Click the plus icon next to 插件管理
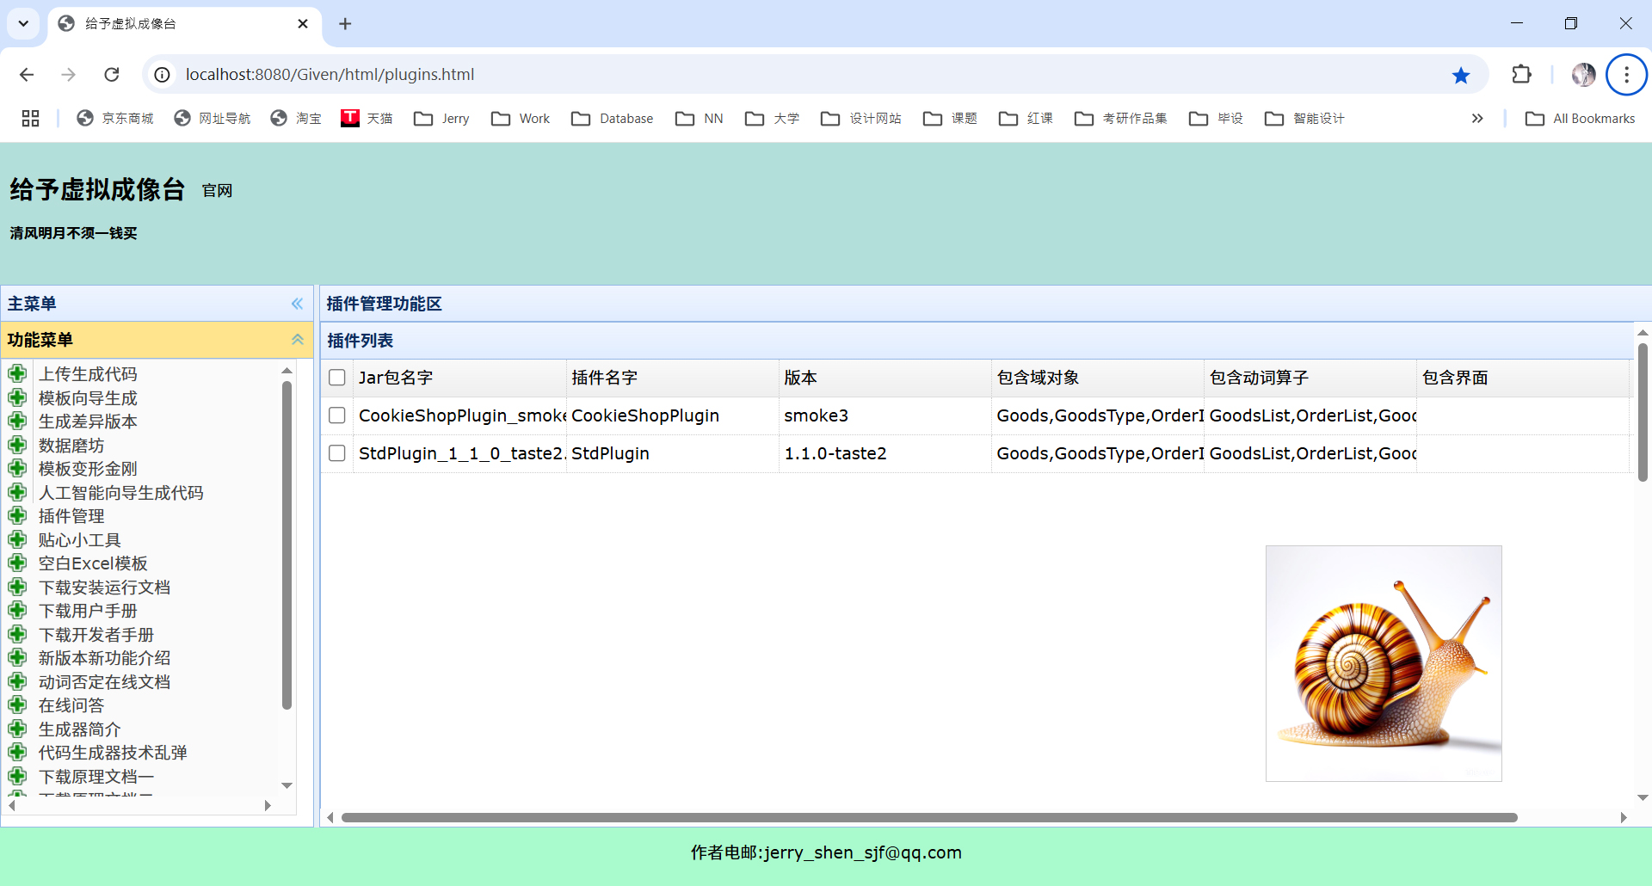Screen dimensions: 1652x886 (18, 515)
